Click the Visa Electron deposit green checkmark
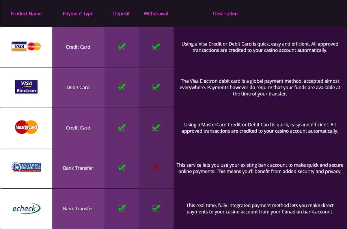This screenshot has width=347, height=229. coord(122,87)
